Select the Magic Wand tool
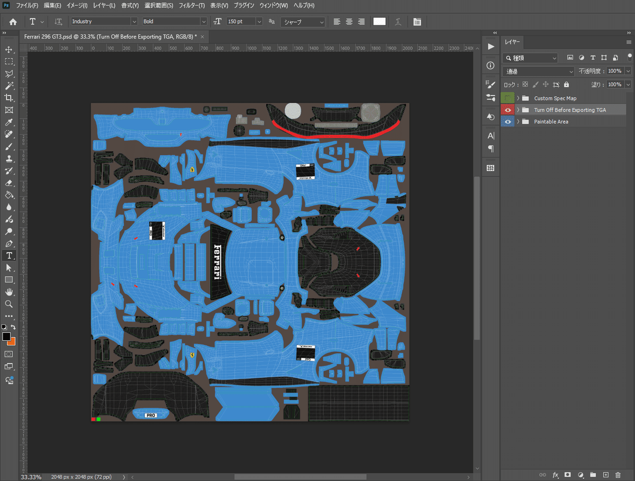The height and width of the screenshot is (481, 635). tap(9, 86)
